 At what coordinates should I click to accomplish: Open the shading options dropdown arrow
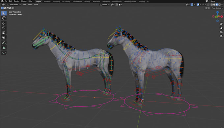click(222, 5)
